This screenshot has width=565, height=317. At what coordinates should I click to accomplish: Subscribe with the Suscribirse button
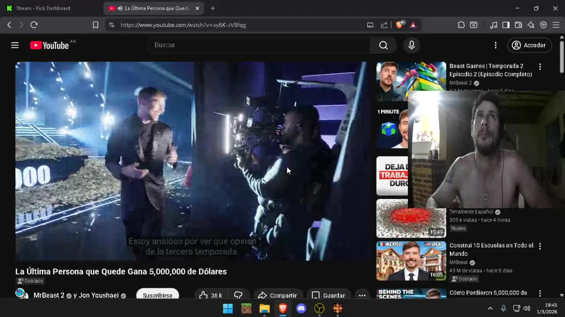(158, 295)
